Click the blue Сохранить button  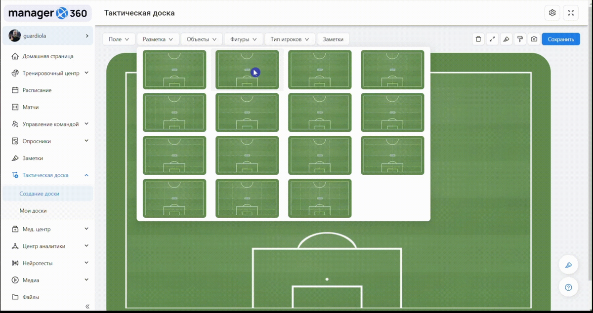click(561, 39)
